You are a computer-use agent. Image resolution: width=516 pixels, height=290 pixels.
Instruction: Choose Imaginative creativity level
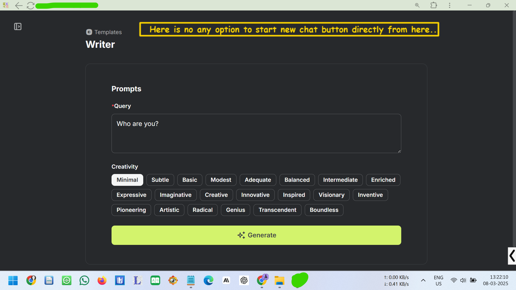175,195
